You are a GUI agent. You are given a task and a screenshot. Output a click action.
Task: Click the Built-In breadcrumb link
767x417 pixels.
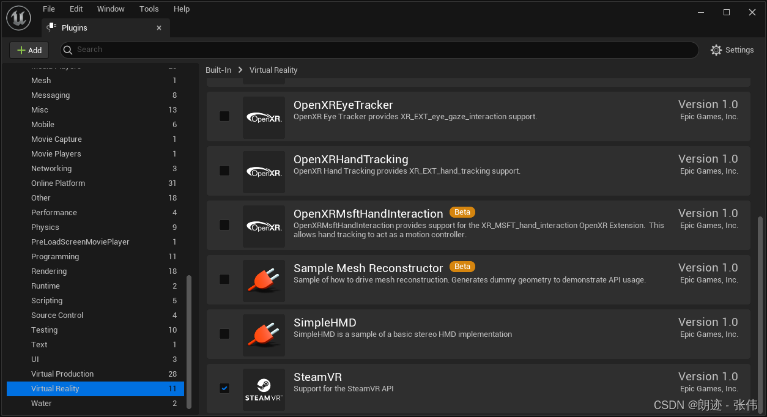tap(218, 70)
